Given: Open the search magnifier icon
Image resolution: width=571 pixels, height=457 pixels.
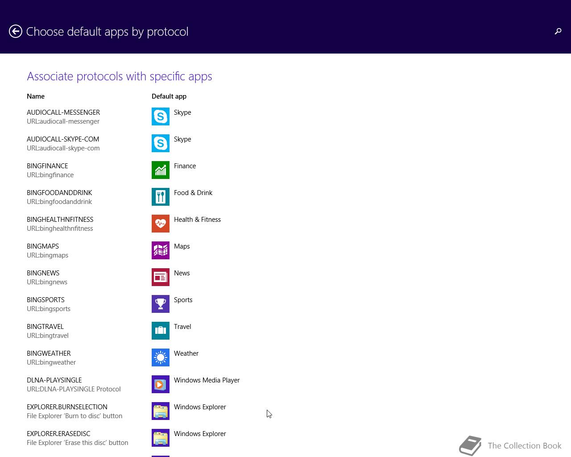Looking at the screenshot, I should coord(558,31).
